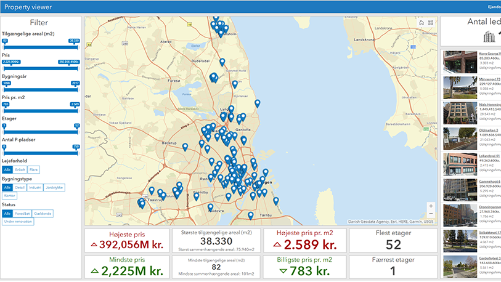Screen dimensions: 501x282
Task: Open the basemap gallery grid icon
Action: 431,23
